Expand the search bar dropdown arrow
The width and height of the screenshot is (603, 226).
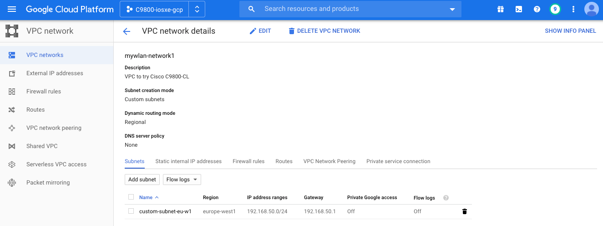pyautogui.click(x=452, y=9)
